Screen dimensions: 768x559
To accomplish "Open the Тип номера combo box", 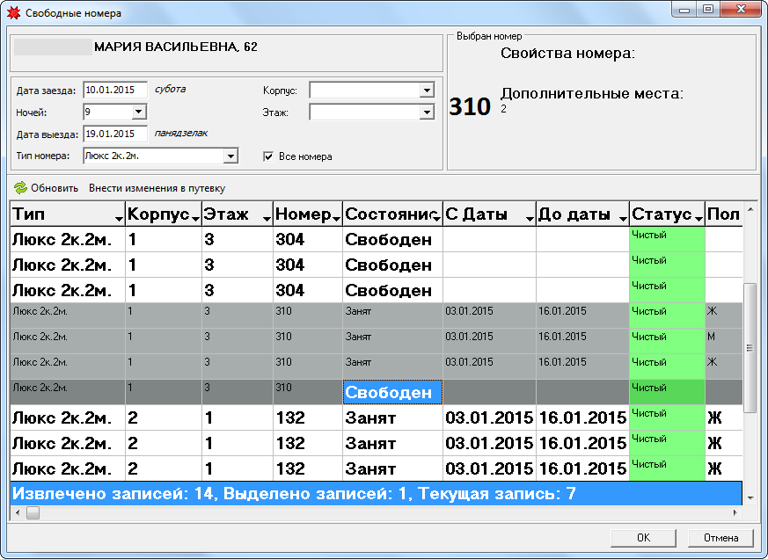I will (x=230, y=156).
